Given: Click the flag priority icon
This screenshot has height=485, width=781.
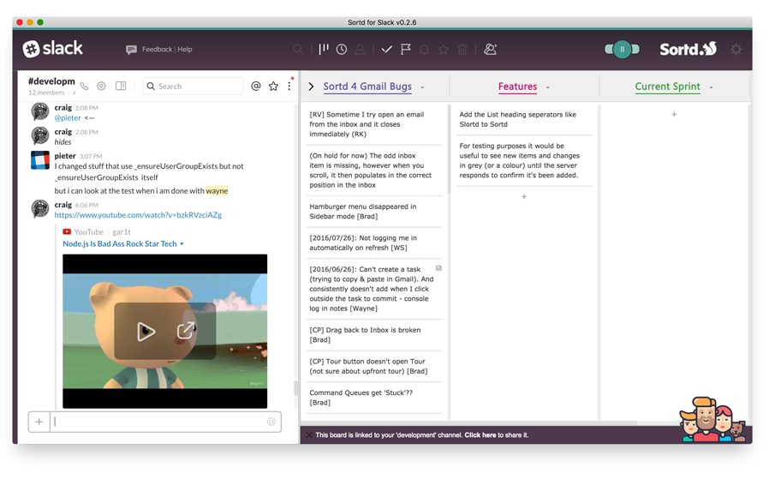Looking at the screenshot, I should 405,50.
